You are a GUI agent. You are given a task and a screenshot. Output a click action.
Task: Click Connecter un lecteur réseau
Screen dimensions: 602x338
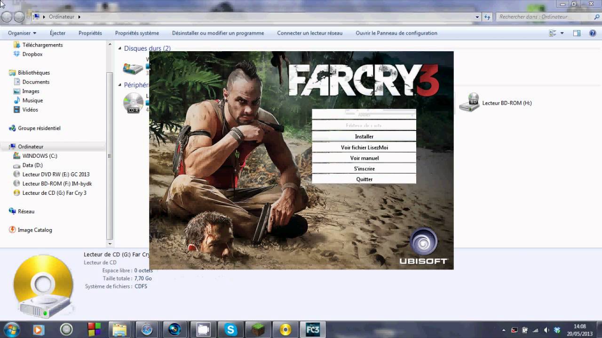[309, 33]
